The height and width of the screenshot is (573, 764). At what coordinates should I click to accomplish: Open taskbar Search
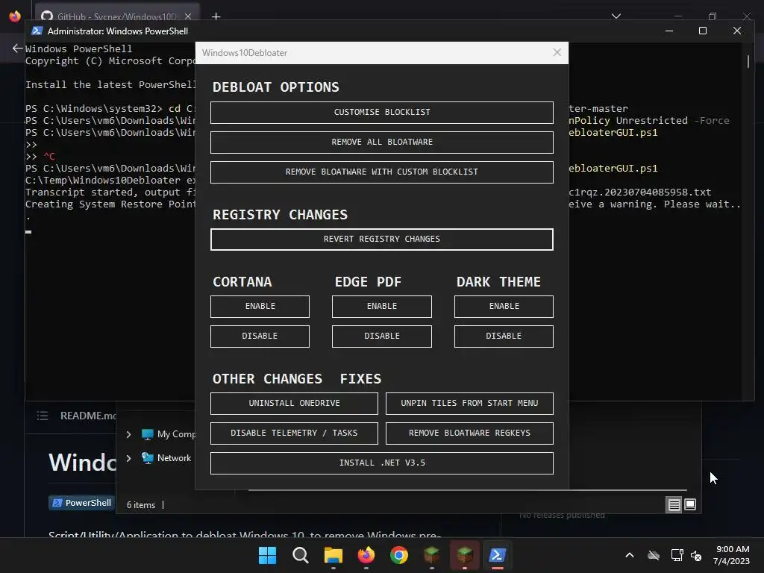300,555
